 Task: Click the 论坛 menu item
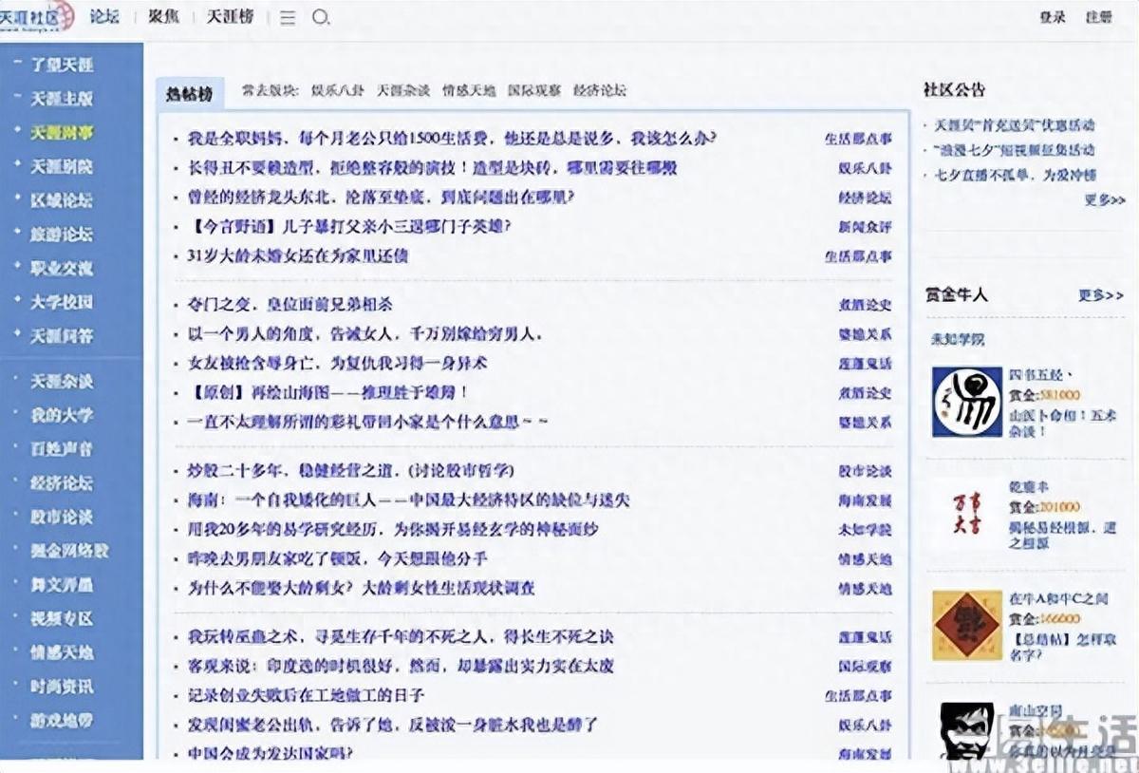[x=104, y=16]
